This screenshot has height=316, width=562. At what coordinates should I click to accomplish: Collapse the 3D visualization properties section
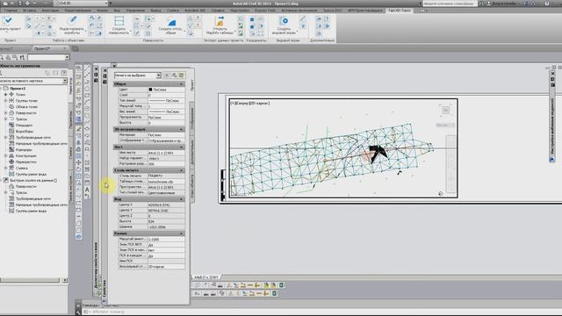(149, 129)
